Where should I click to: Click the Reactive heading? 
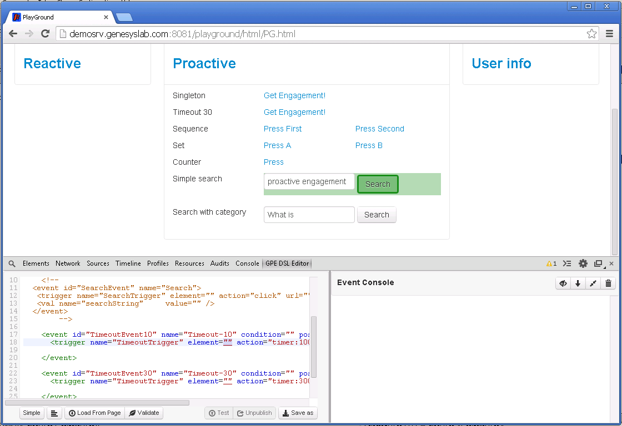(52, 63)
